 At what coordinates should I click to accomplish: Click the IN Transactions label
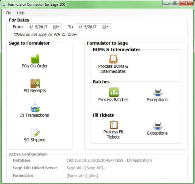click(x=35, y=115)
